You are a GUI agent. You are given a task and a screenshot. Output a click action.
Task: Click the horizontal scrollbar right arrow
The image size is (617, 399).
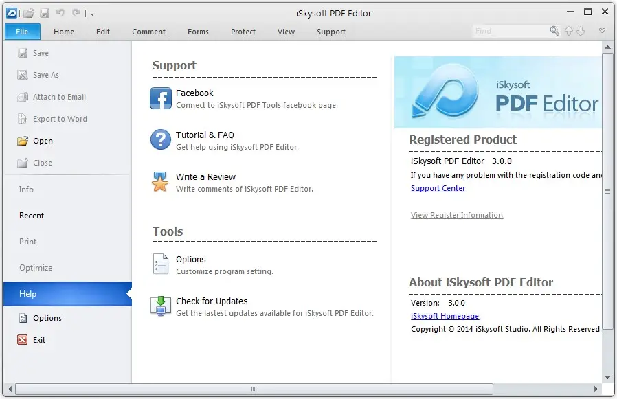click(596, 389)
